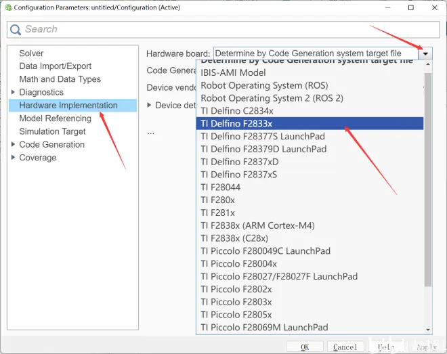Select TI F281x board

pos(310,213)
